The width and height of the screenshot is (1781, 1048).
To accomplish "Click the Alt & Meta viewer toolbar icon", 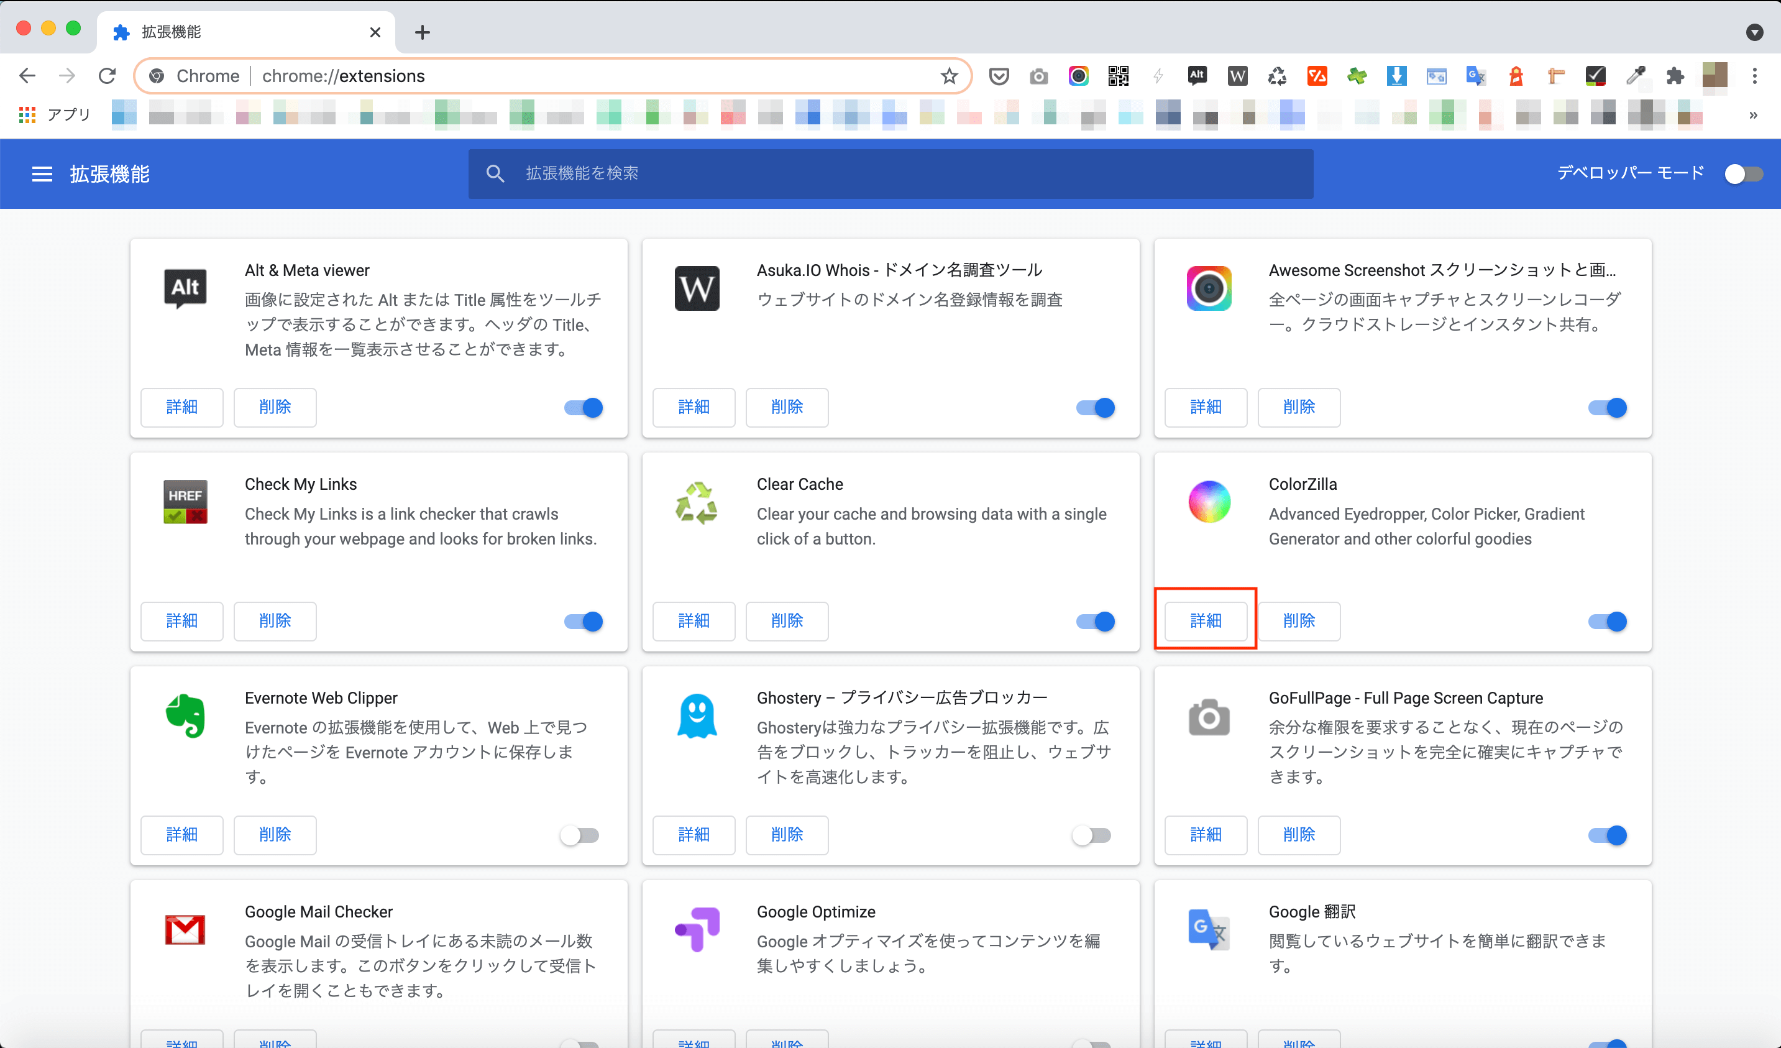I will (1197, 76).
